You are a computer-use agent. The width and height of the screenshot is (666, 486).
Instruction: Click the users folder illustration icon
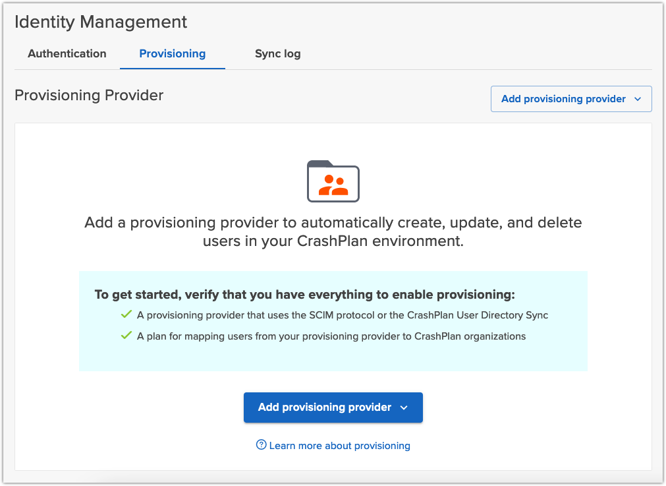coord(333,181)
